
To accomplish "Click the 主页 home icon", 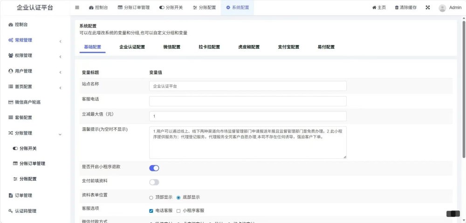I will [374, 8].
